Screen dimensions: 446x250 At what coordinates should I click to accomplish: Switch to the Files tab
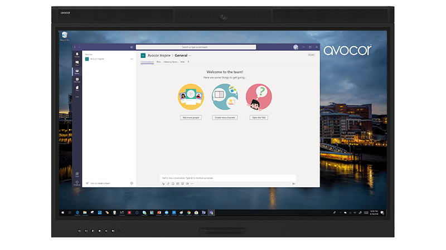click(x=159, y=62)
